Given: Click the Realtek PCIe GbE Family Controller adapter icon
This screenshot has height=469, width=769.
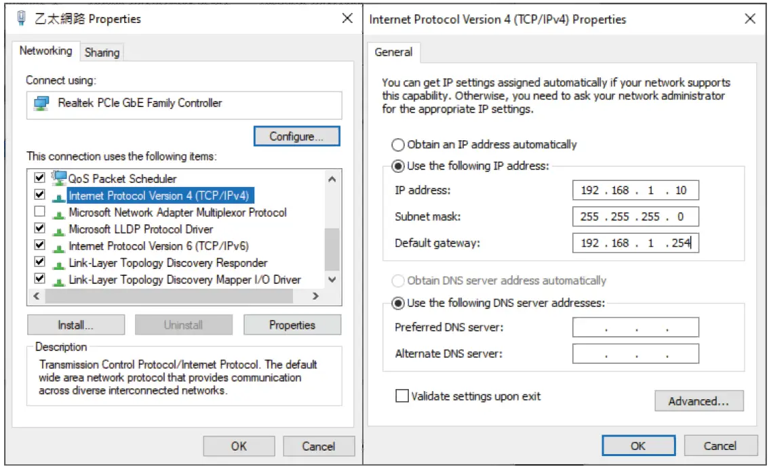Looking at the screenshot, I should click(x=40, y=102).
